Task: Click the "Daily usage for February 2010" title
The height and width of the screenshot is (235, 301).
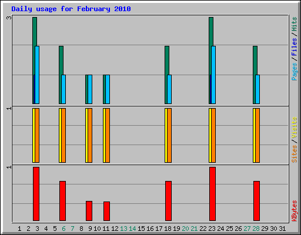Action: pyautogui.click(x=71, y=9)
